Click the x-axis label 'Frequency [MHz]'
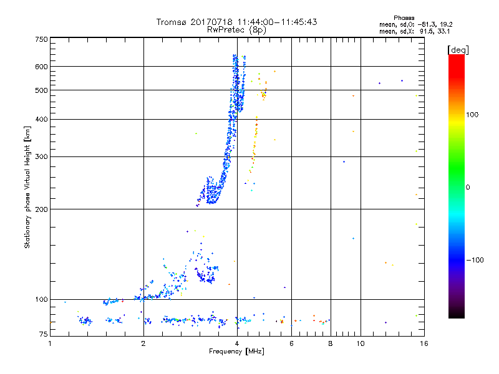Screen dimensions: 499x374 tap(236, 352)
